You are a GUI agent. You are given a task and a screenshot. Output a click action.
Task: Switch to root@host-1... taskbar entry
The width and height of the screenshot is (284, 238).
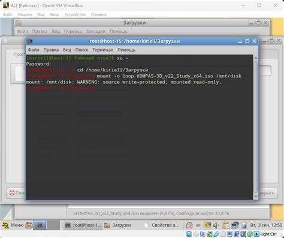[x=83, y=225]
